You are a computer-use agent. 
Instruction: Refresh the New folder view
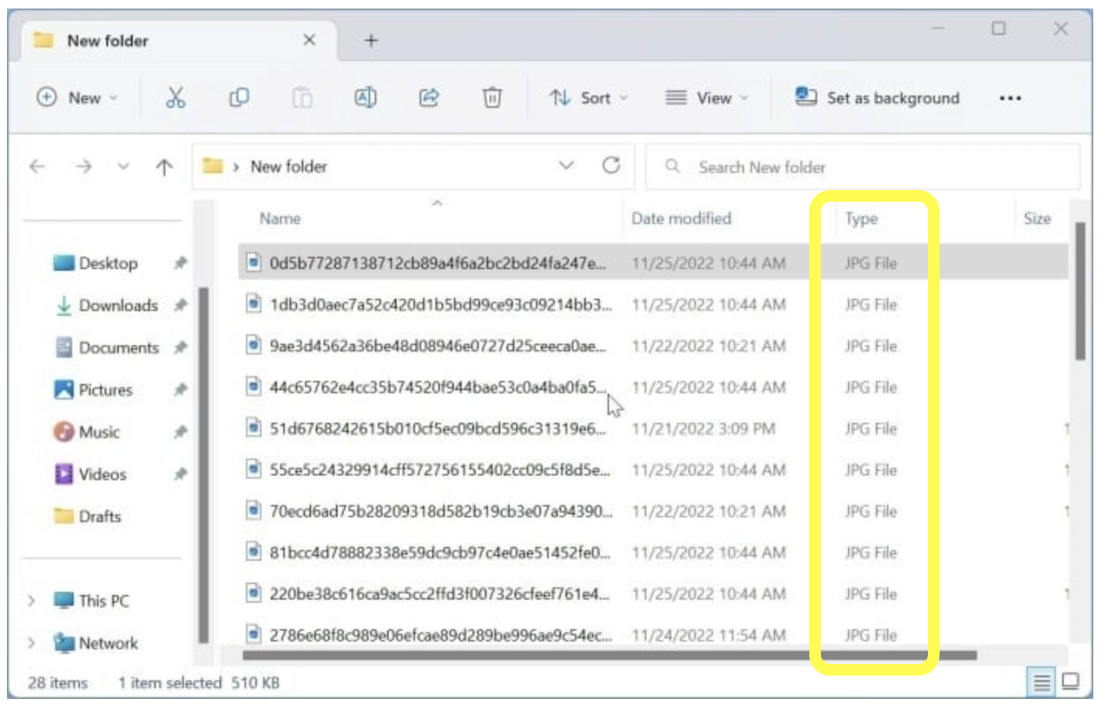pyautogui.click(x=611, y=165)
